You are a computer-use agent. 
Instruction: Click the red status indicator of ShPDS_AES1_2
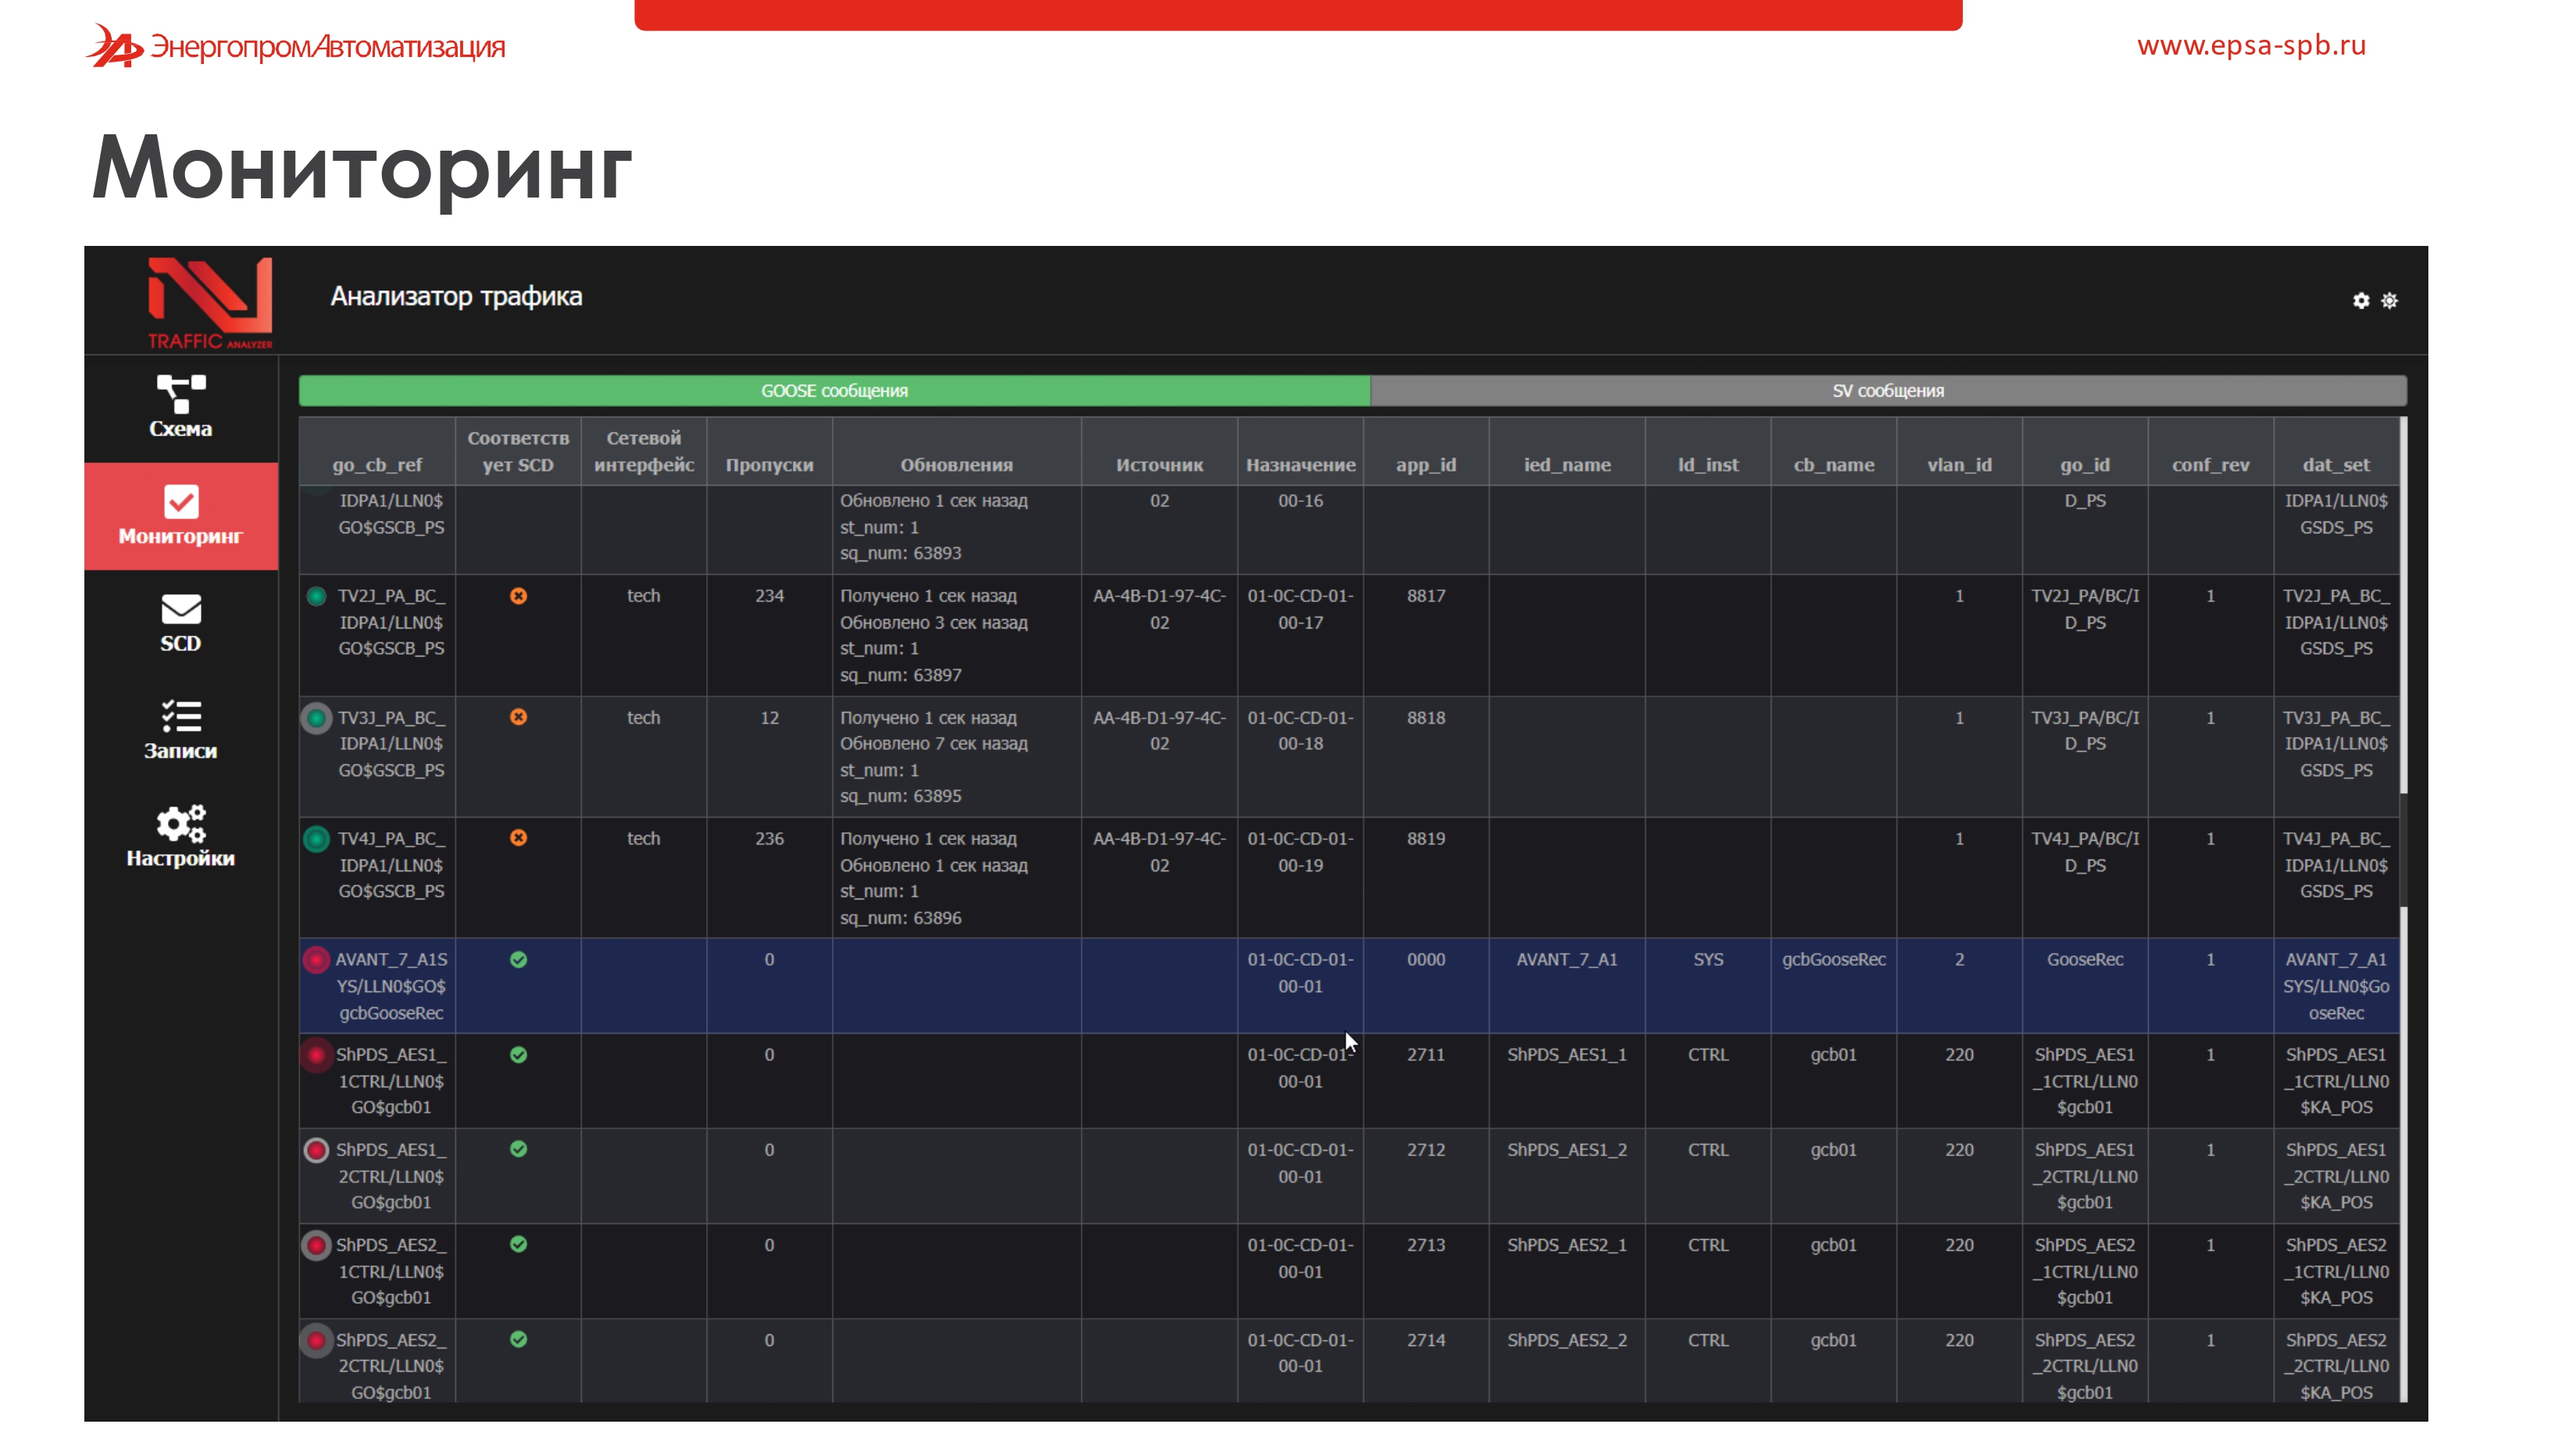316,1150
